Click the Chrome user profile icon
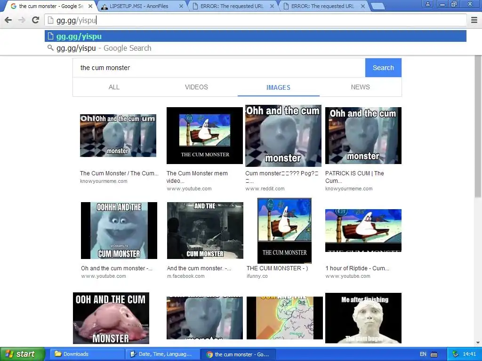The image size is (482, 361). point(427,4)
